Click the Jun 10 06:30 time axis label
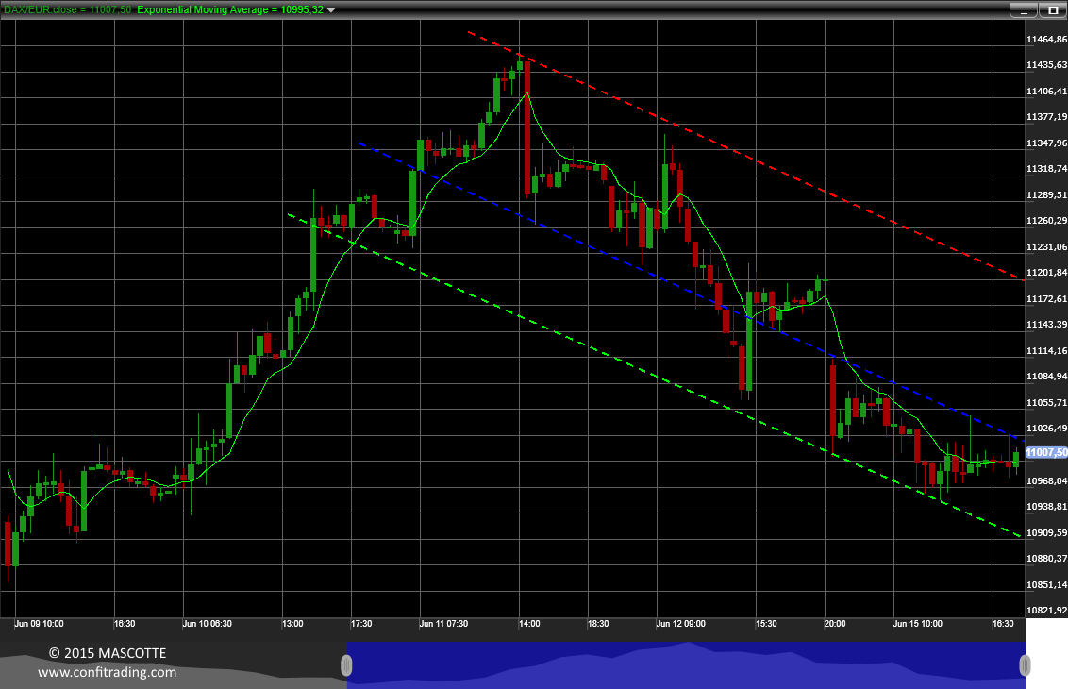This screenshot has width=1068, height=689. pyautogui.click(x=207, y=624)
